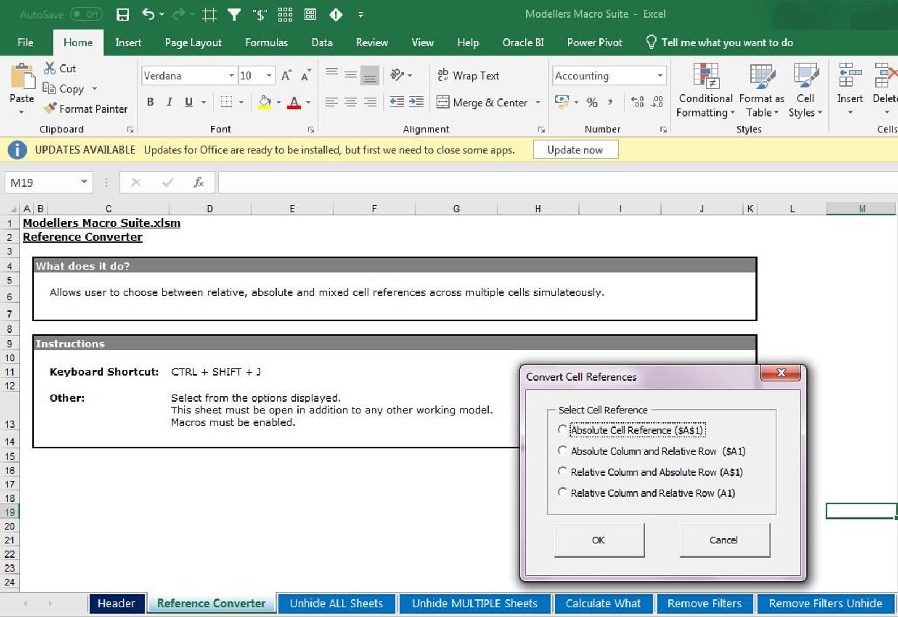Click OK in Convert Cell References dialog
The width and height of the screenshot is (898, 617).
click(x=599, y=540)
